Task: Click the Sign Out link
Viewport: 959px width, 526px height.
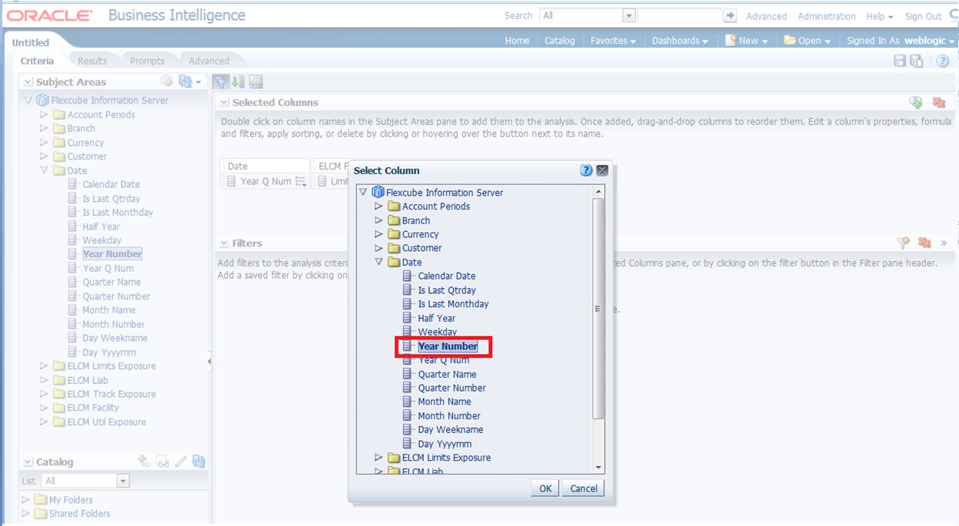Action: [x=923, y=16]
